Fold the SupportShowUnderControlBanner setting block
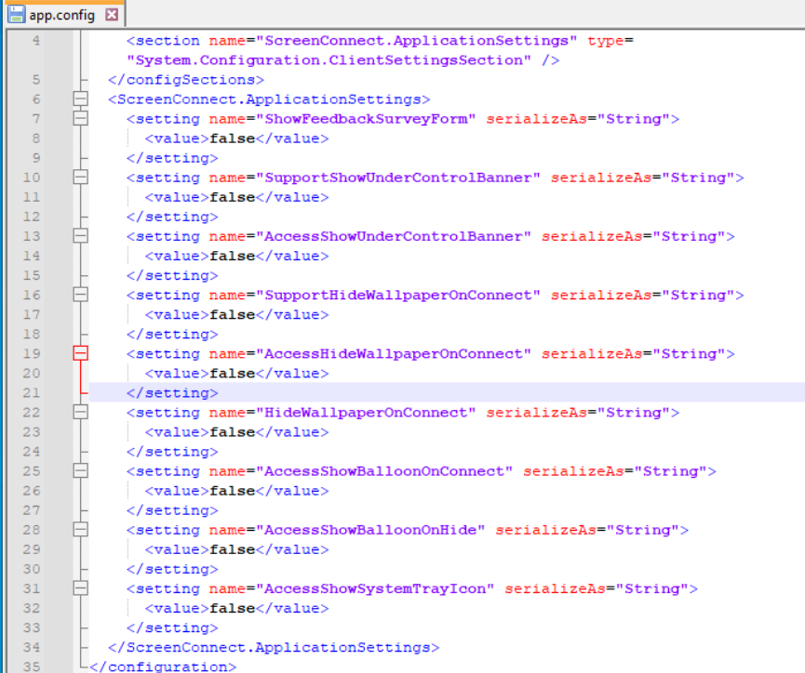 [x=81, y=178]
